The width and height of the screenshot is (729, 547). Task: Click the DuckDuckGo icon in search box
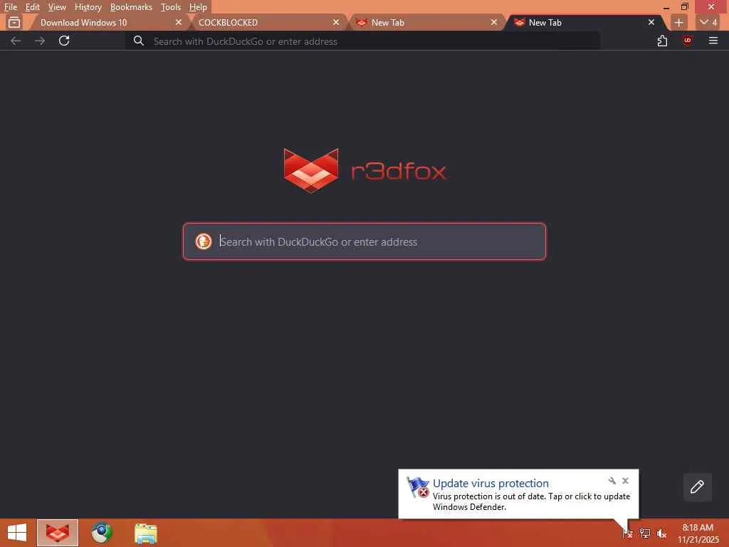pos(203,241)
